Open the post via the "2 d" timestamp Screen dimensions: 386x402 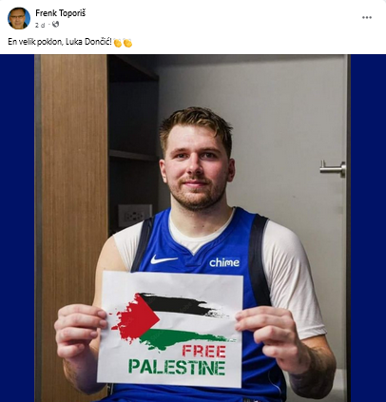tap(40, 25)
